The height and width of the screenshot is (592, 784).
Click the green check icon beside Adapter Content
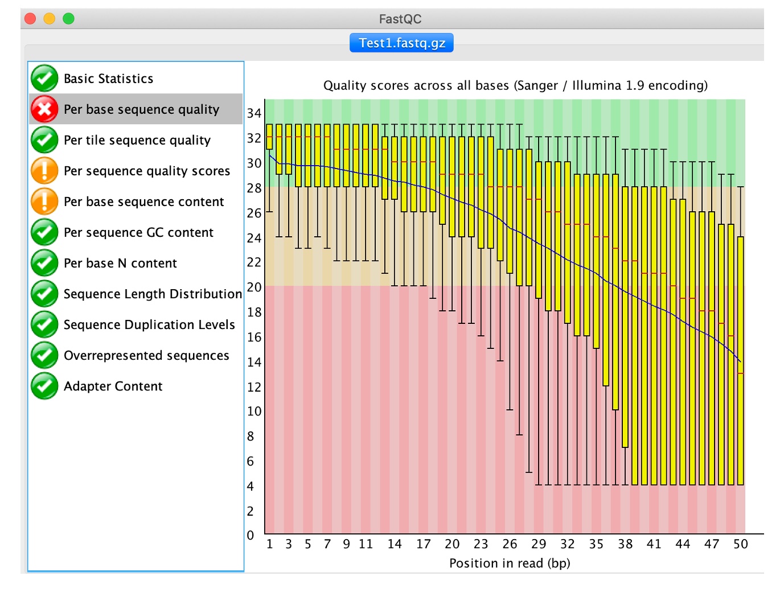(44, 386)
